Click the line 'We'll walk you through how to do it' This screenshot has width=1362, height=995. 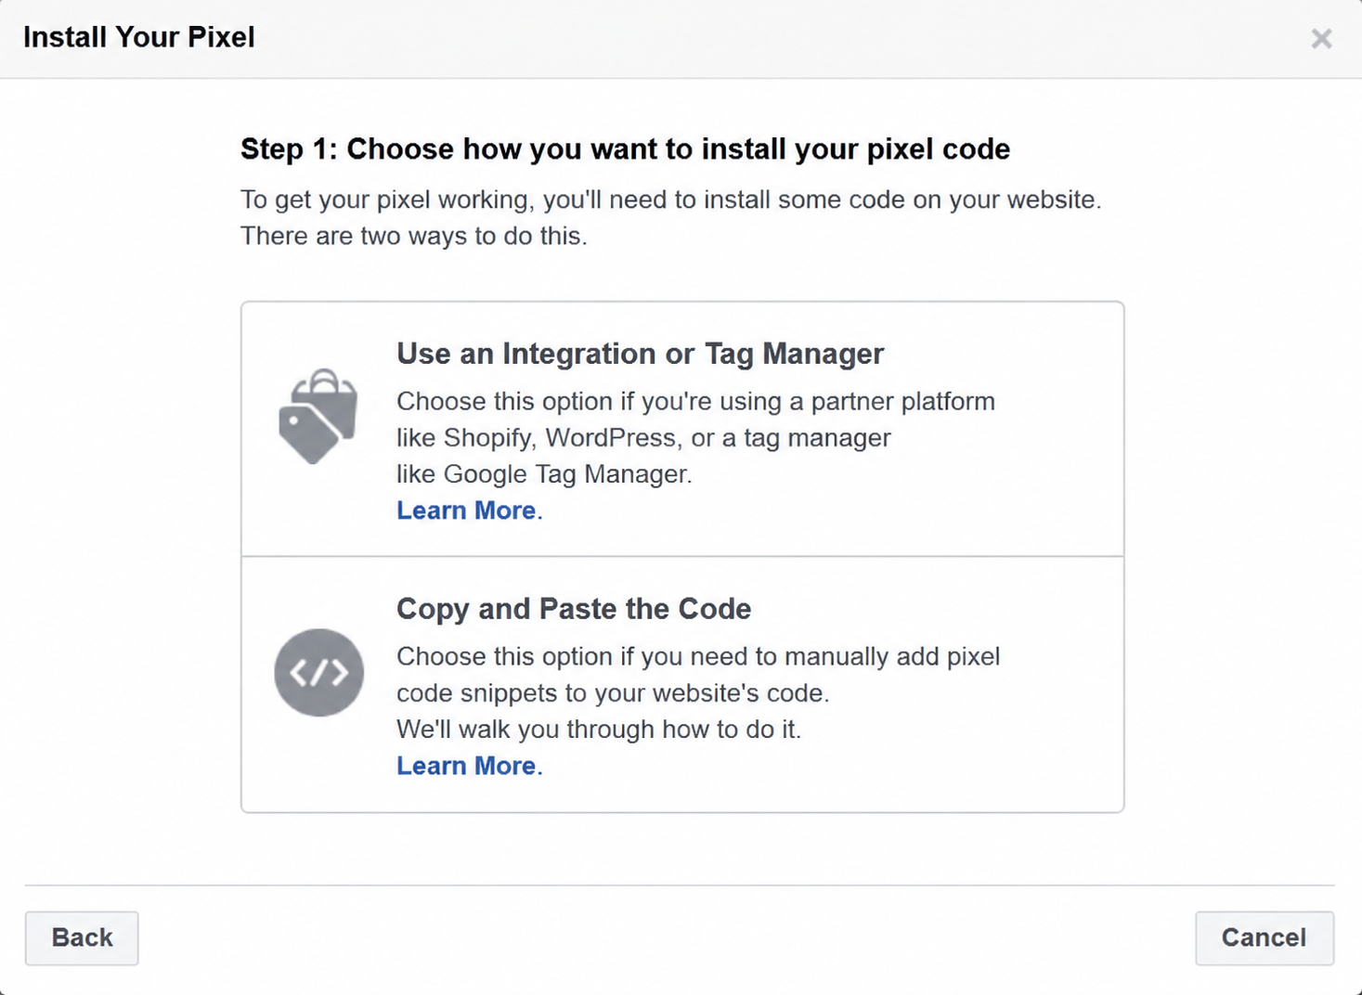[x=599, y=730]
